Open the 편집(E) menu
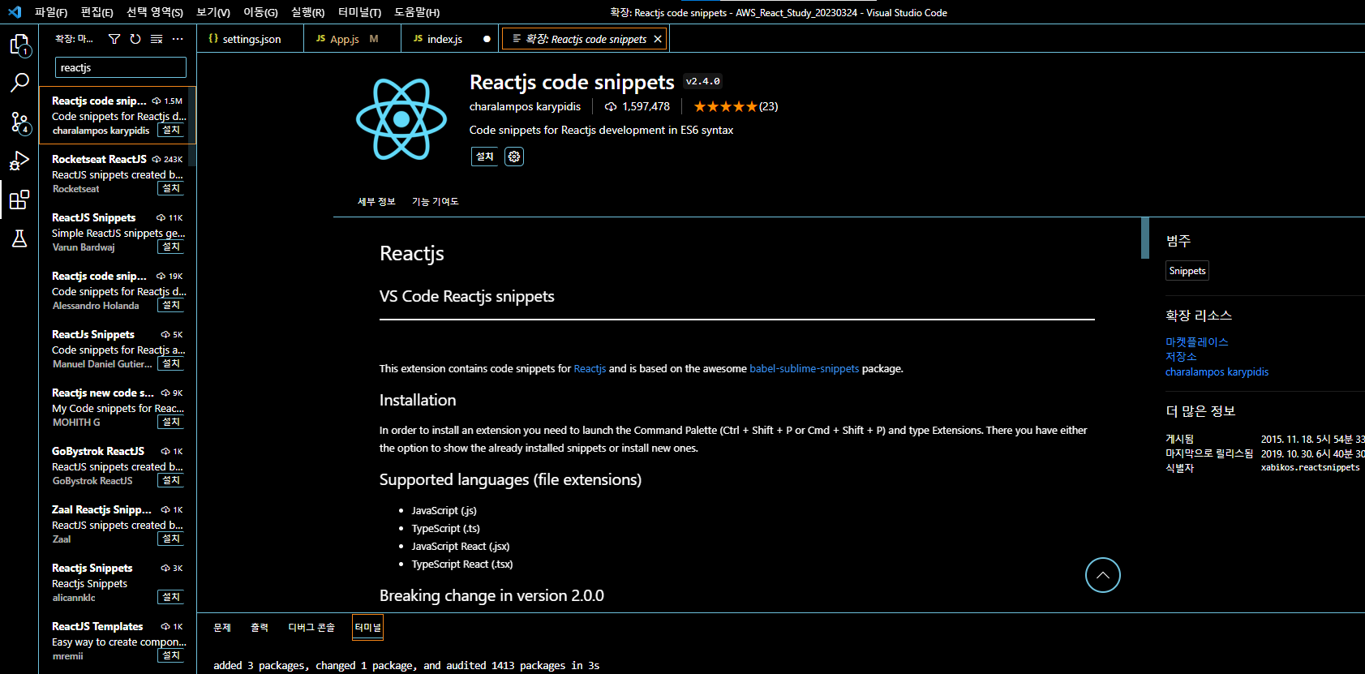1365x674 pixels. pos(97,12)
